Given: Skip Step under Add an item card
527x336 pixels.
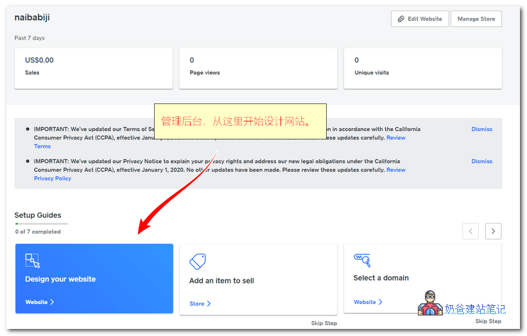Looking at the screenshot, I should 324,323.
